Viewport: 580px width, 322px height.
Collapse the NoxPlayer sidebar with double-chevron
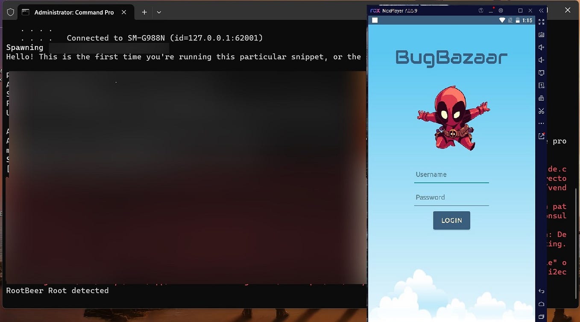(541, 10)
